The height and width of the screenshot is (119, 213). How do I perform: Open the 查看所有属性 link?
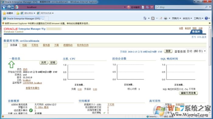(33, 88)
